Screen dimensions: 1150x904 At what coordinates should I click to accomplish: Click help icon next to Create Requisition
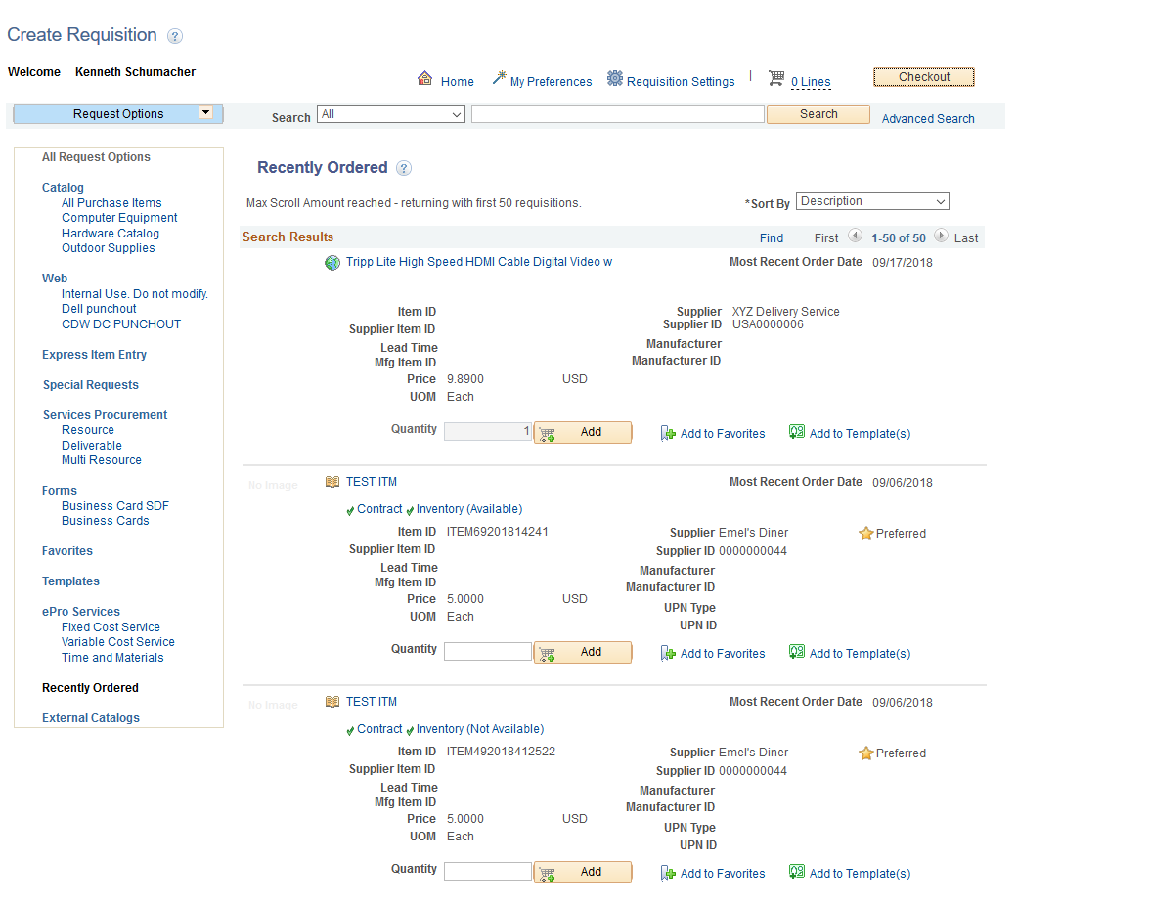174,36
